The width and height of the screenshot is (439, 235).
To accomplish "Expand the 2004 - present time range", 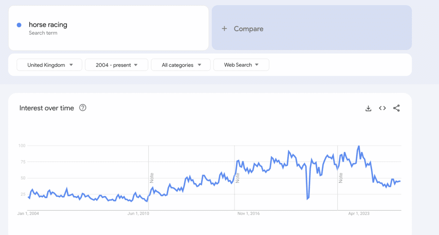I will point(117,65).
